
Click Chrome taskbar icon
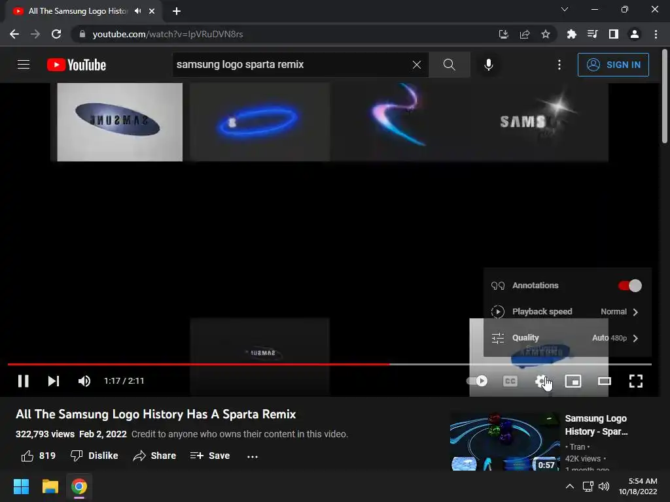pos(79,486)
